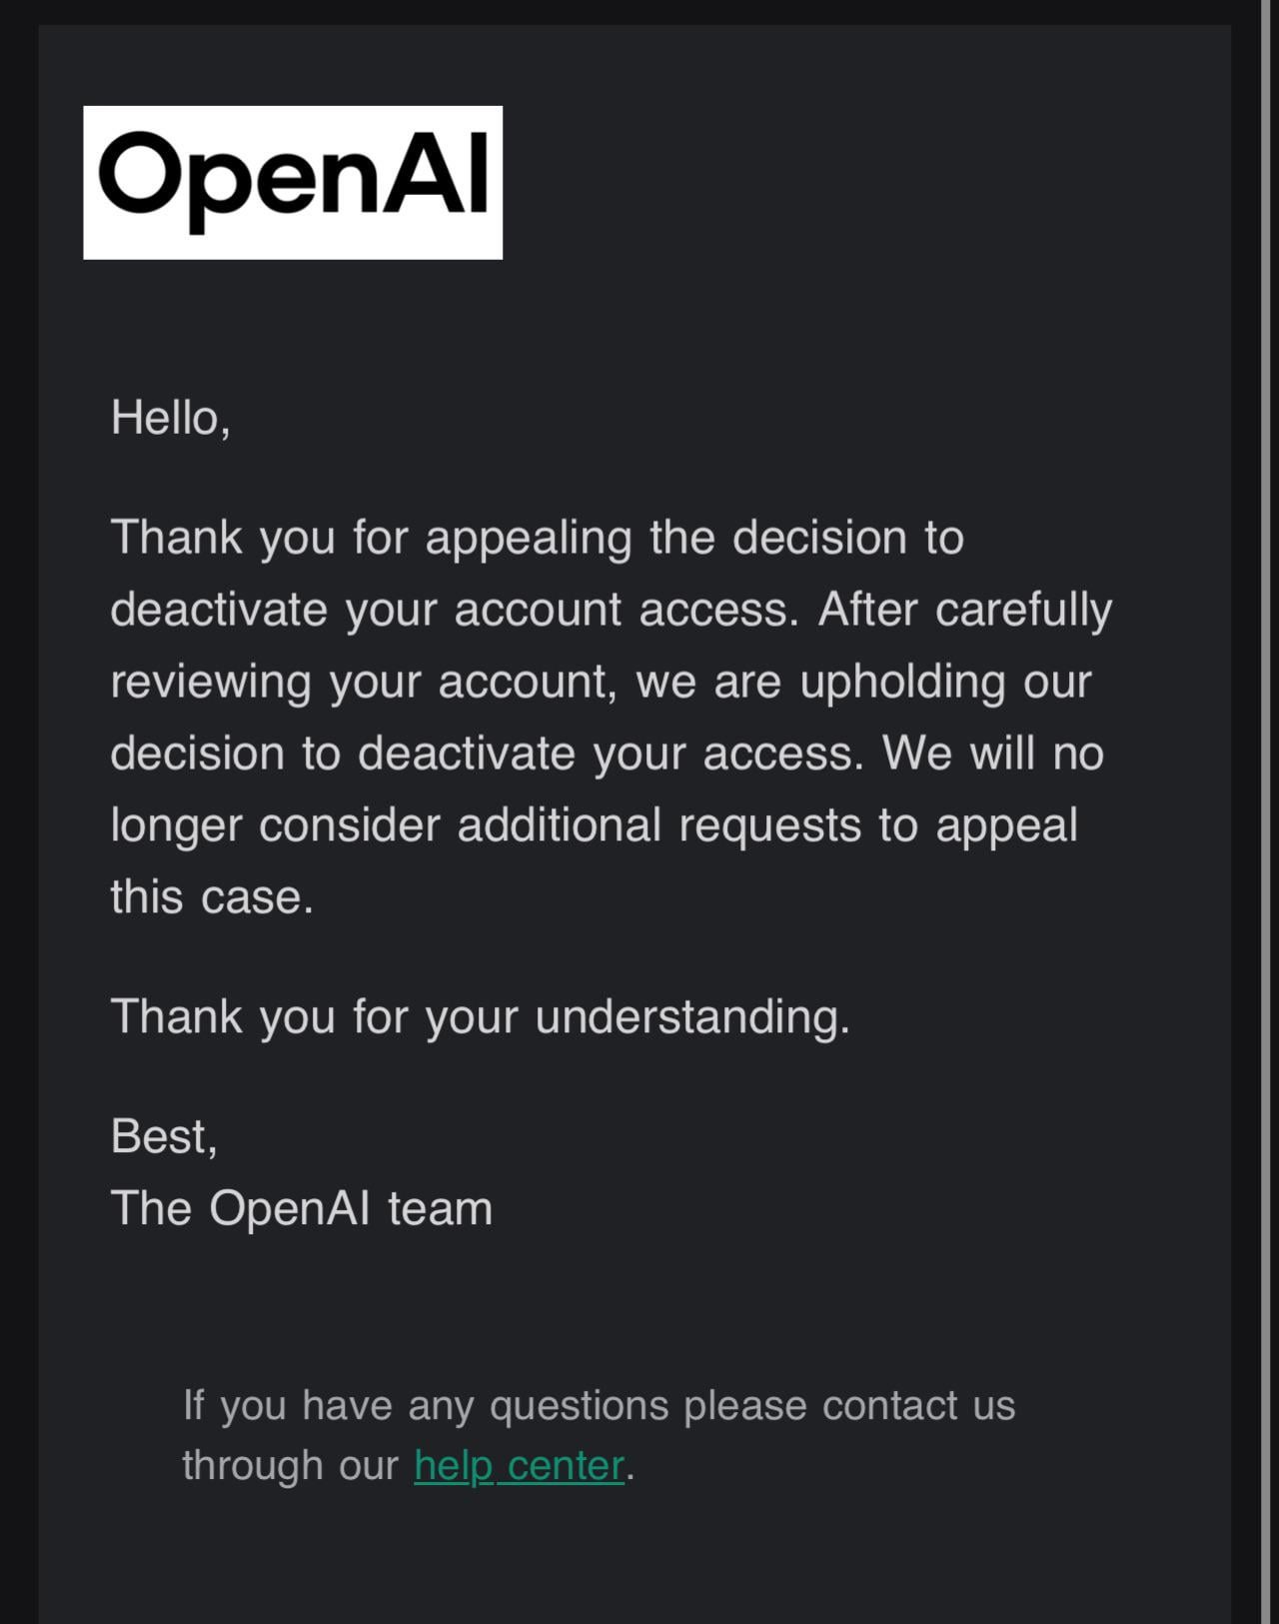The height and width of the screenshot is (1624, 1279).
Task: Open the help center link
Action: [519, 1465]
